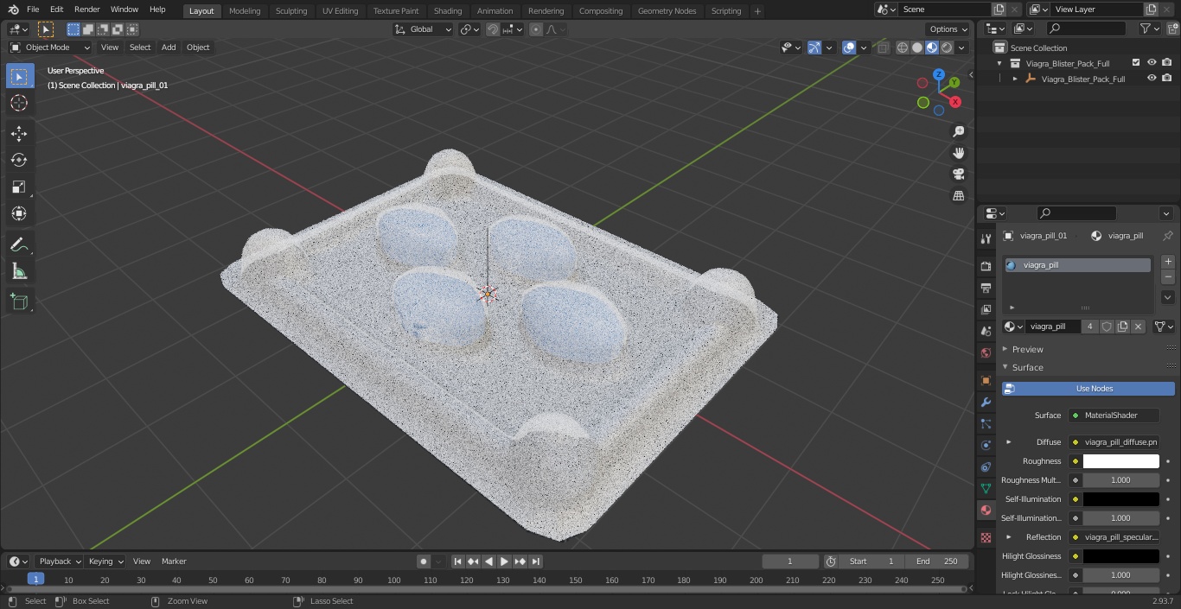The height and width of the screenshot is (609, 1181).
Task: Uncheck Viagra_Blister_Pack_Full collection checkbox
Action: pyautogui.click(x=1136, y=63)
